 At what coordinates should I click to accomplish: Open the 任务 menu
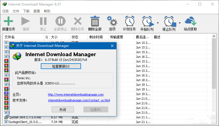[x=5, y=11]
